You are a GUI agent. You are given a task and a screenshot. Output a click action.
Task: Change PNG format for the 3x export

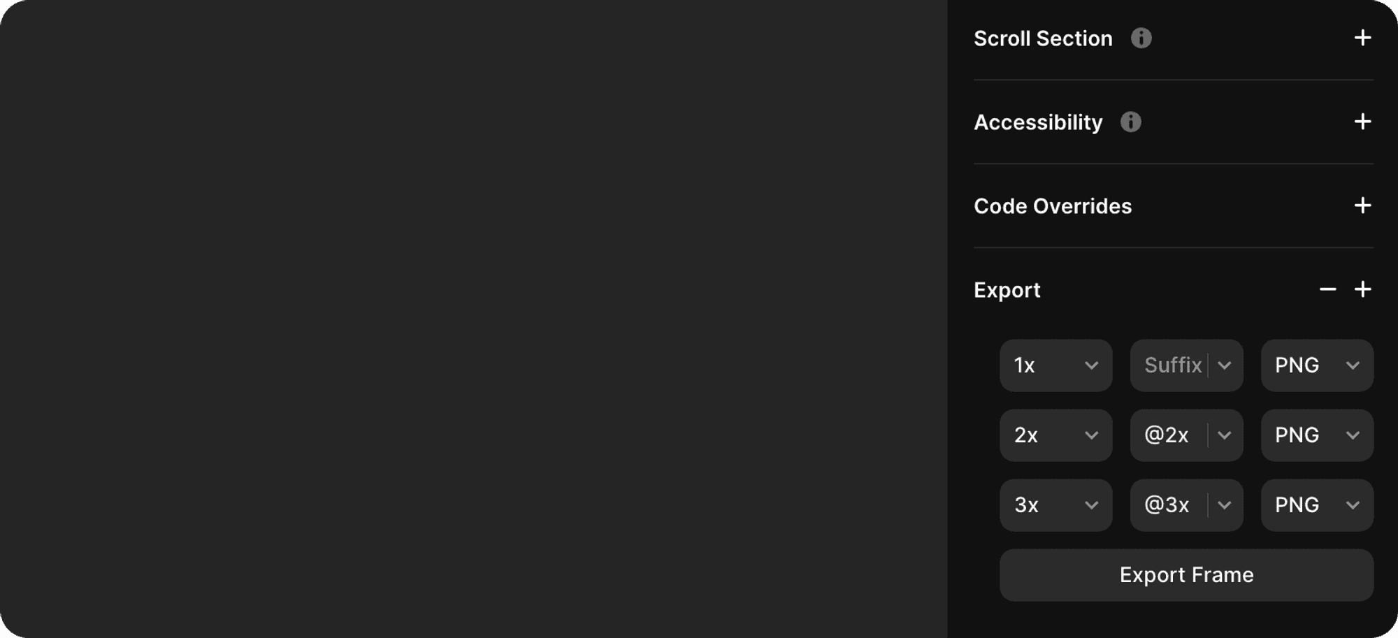point(1317,505)
